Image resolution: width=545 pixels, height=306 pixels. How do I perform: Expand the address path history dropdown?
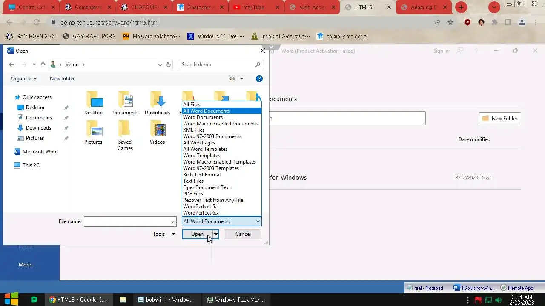coord(160,65)
